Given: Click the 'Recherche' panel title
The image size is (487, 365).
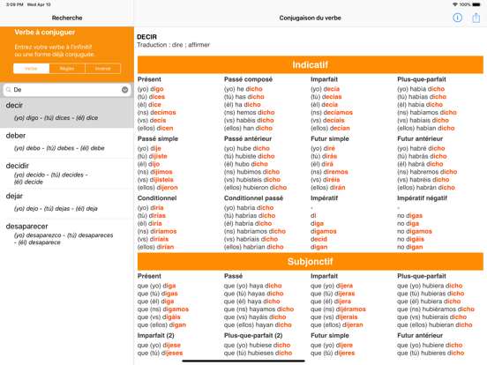Looking at the screenshot, I should coord(67,18).
